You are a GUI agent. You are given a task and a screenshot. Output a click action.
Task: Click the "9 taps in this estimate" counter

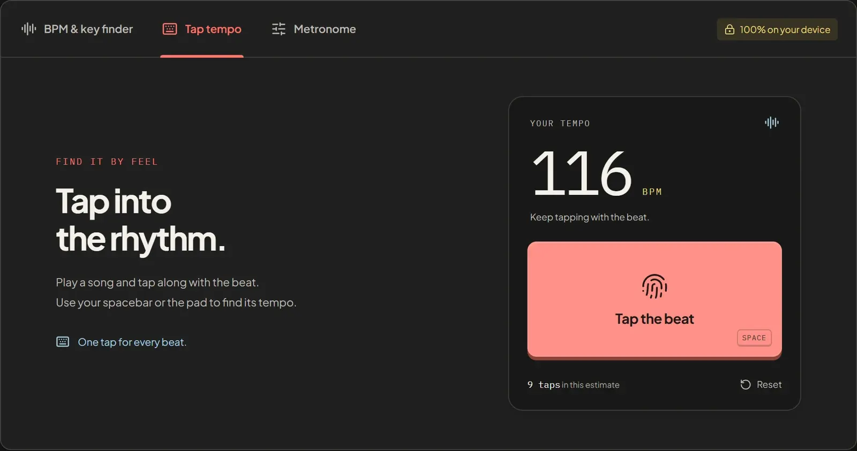coord(573,385)
